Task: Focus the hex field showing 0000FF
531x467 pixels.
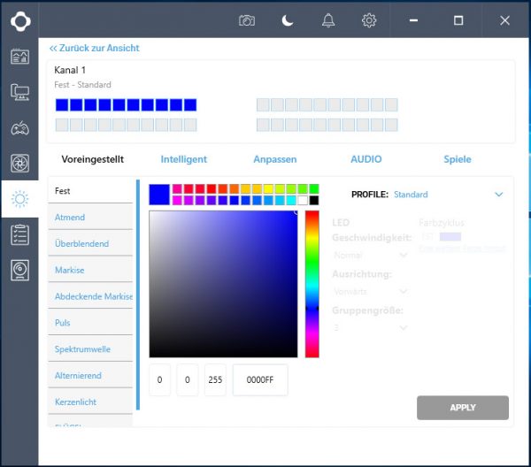Action: [x=260, y=379]
